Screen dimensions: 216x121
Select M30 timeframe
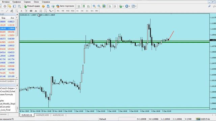point(73,11)
